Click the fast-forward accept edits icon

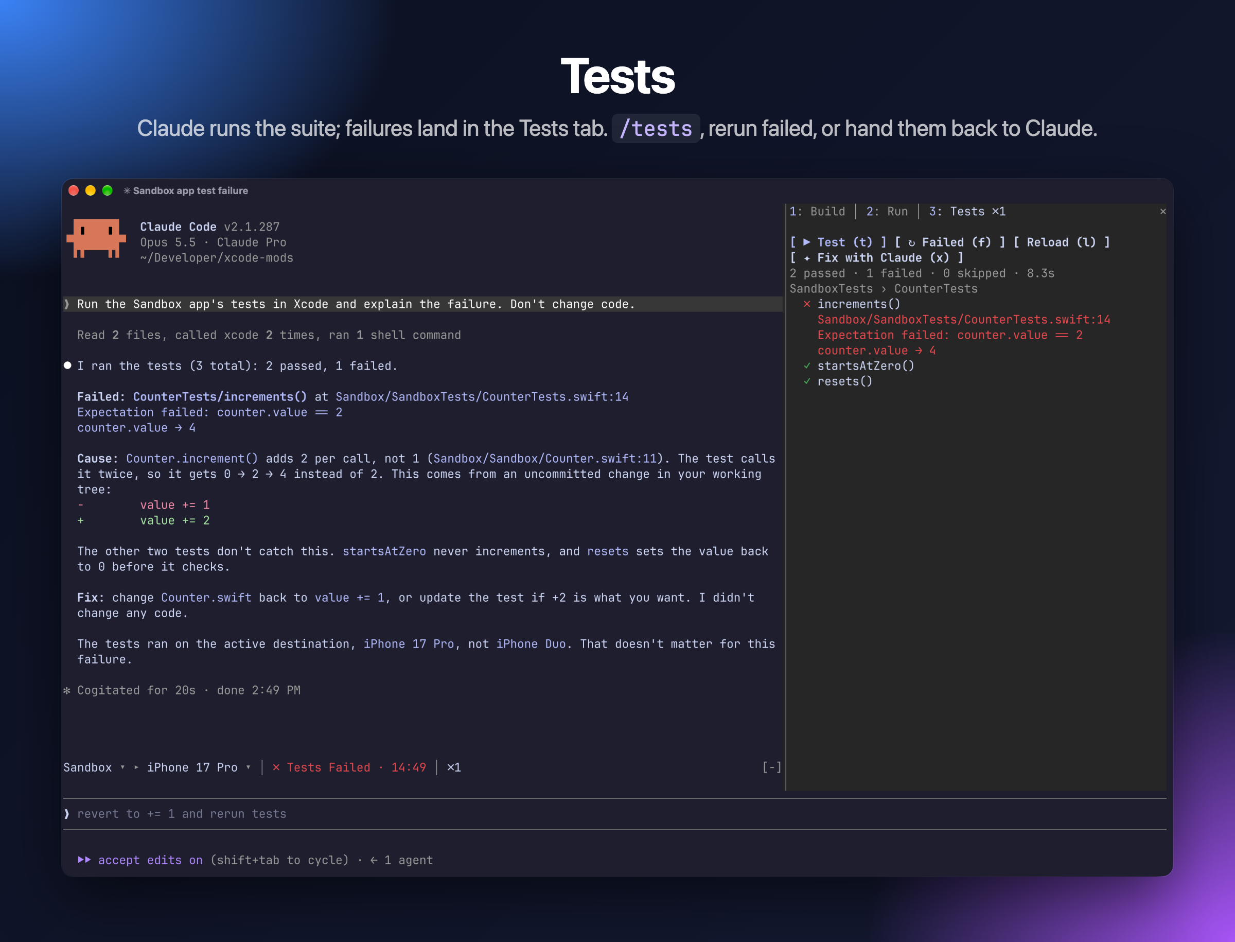click(x=84, y=860)
